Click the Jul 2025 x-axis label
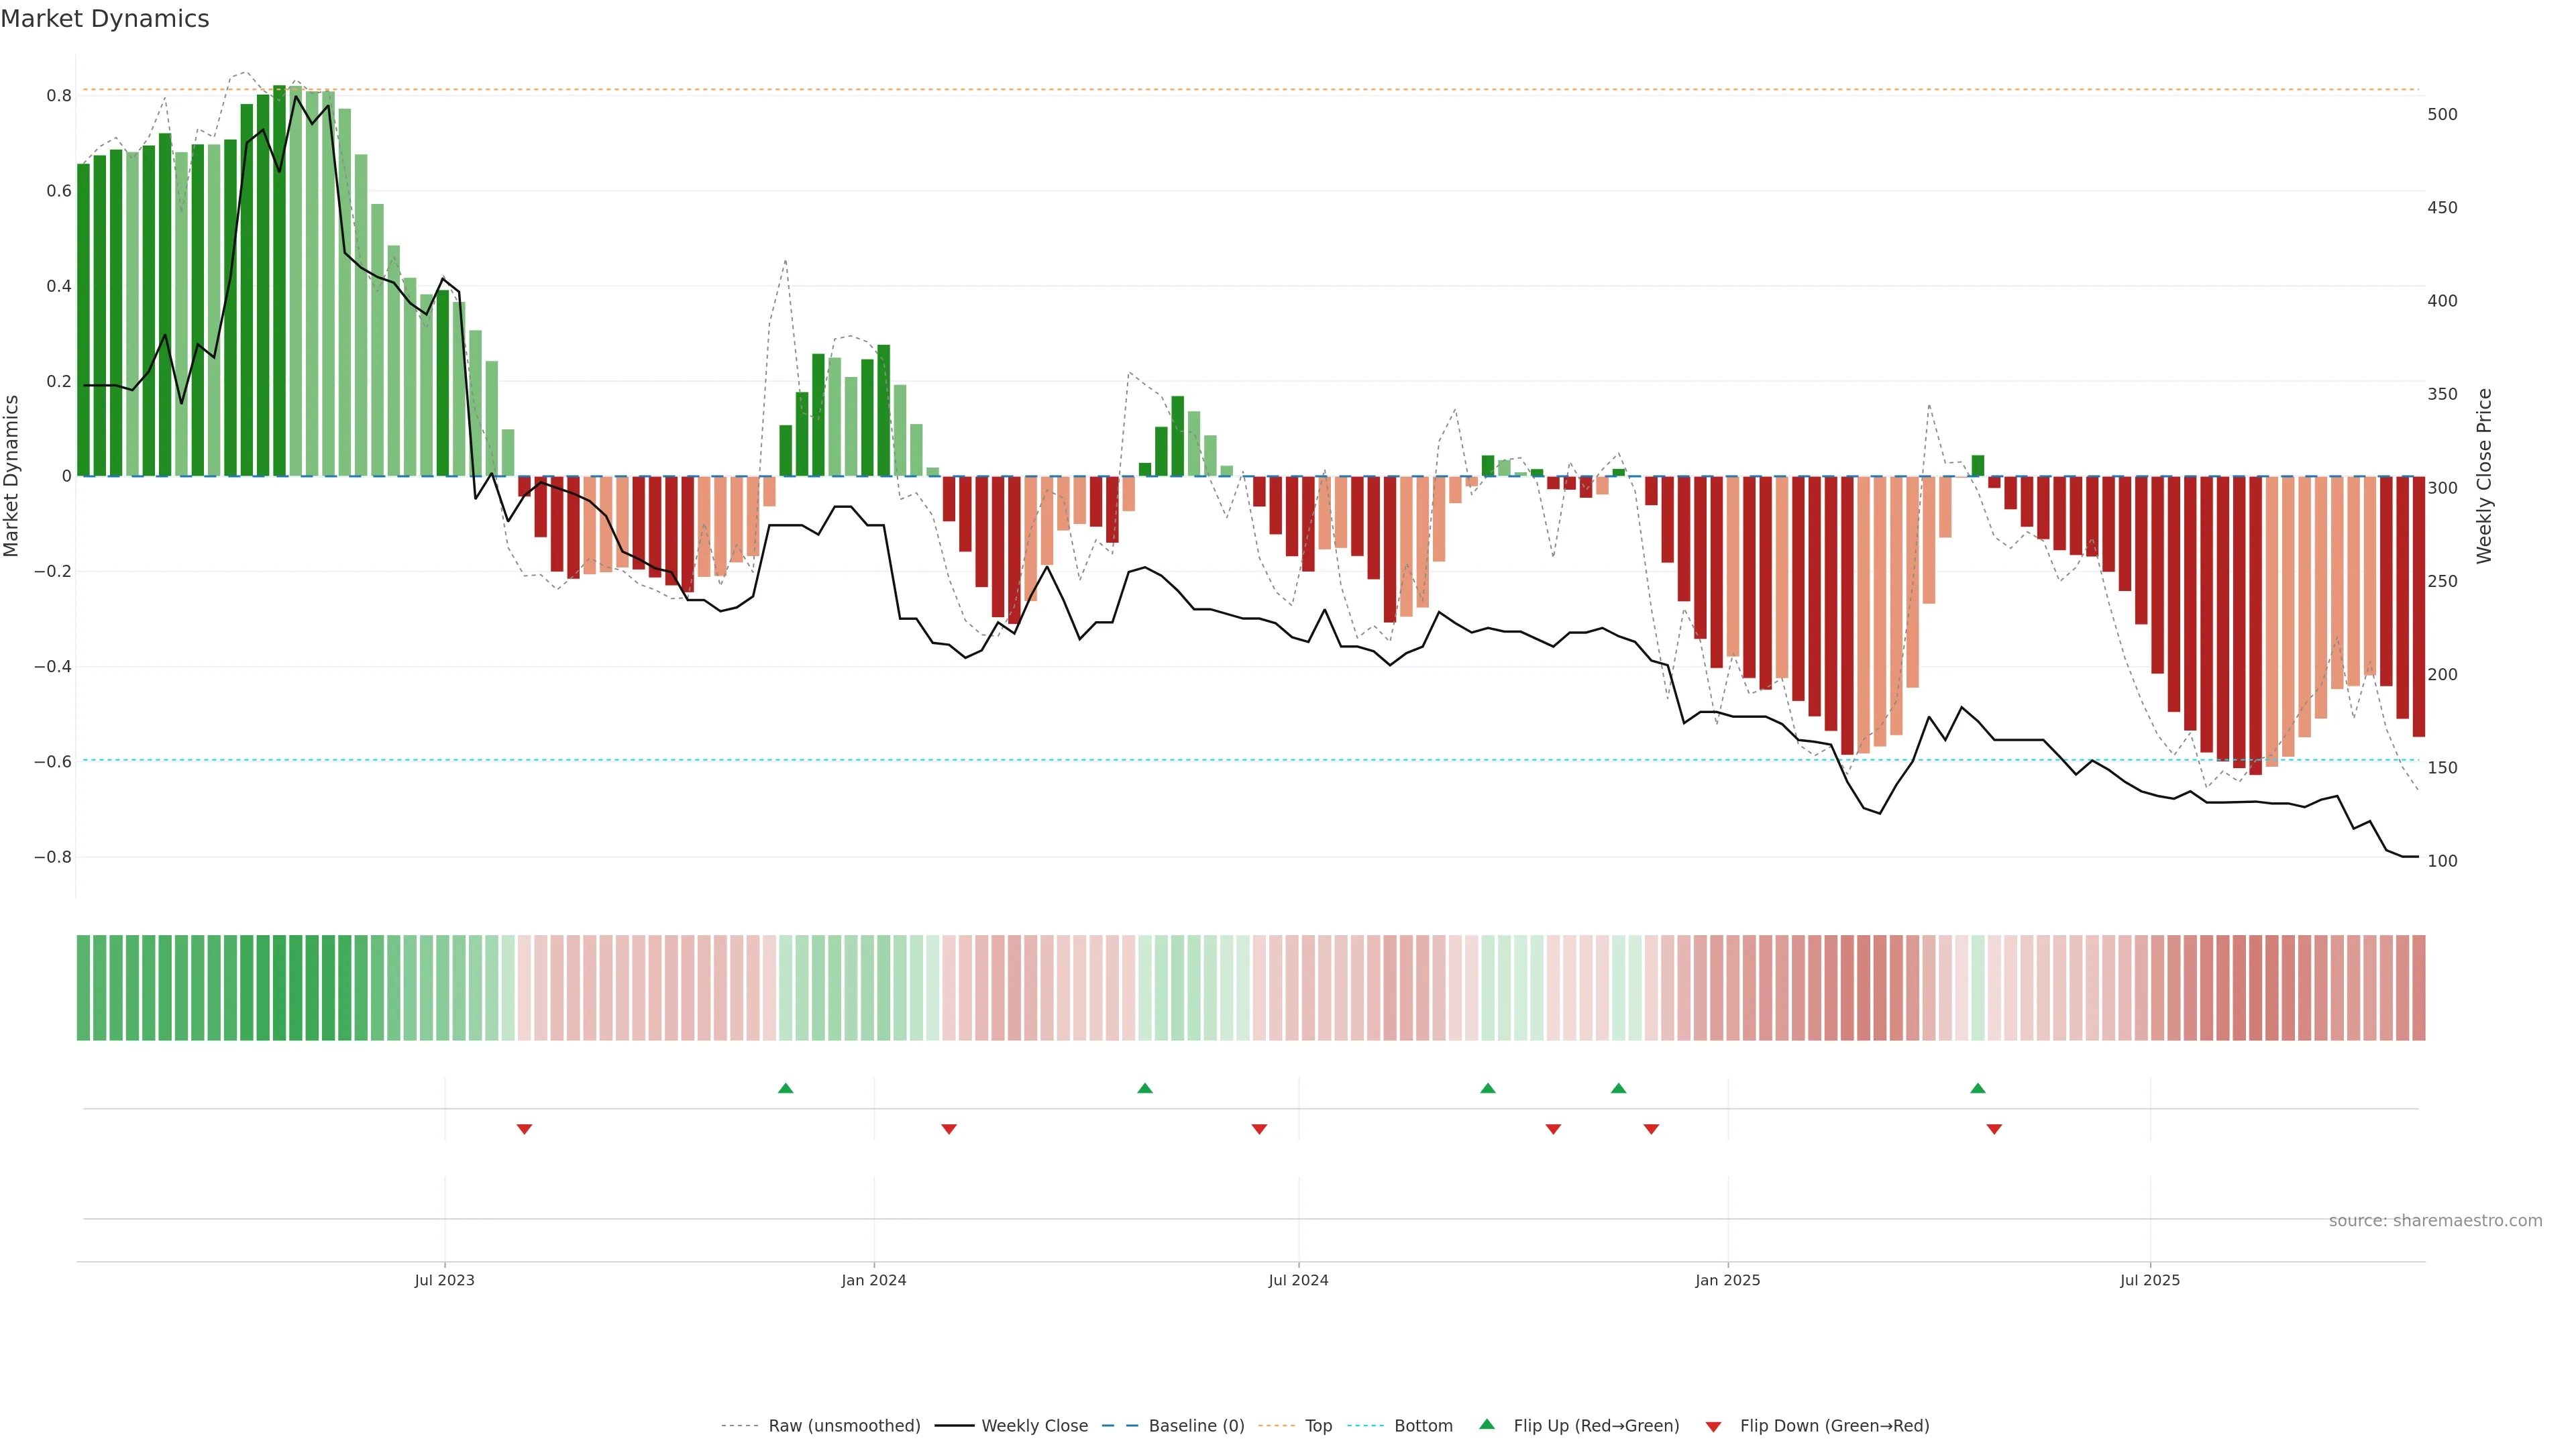The image size is (2576, 1449). [x=2149, y=1280]
